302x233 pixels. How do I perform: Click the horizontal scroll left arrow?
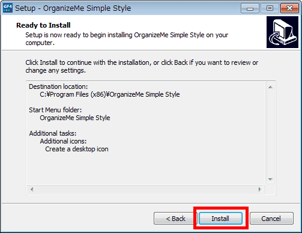pyautogui.click(x=32, y=189)
